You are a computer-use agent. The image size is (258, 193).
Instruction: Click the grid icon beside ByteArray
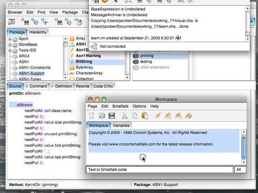point(72,68)
